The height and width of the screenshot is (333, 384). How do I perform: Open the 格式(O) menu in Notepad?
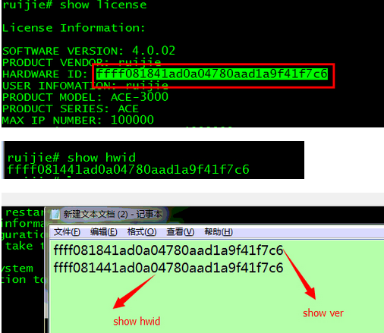[142, 232]
